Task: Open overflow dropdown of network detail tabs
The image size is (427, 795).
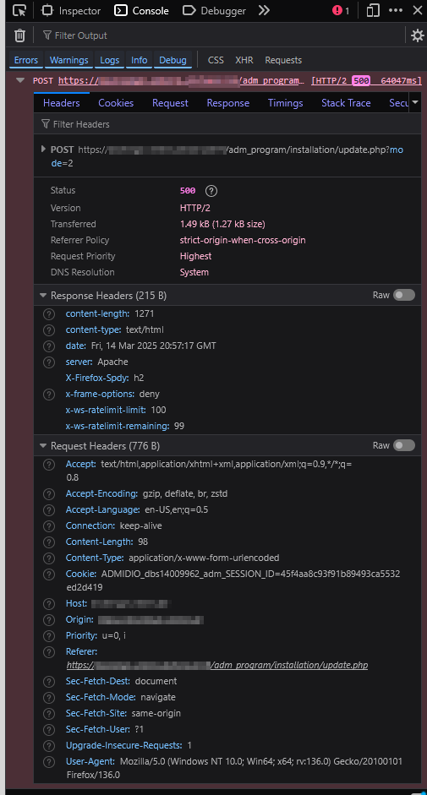Action: (415, 102)
